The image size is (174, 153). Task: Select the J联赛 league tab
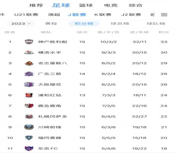(77, 15)
